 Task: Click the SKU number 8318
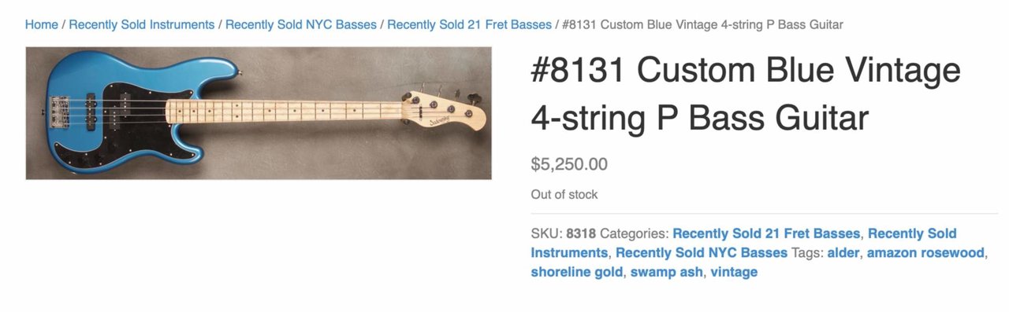click(x=581, y=233)
